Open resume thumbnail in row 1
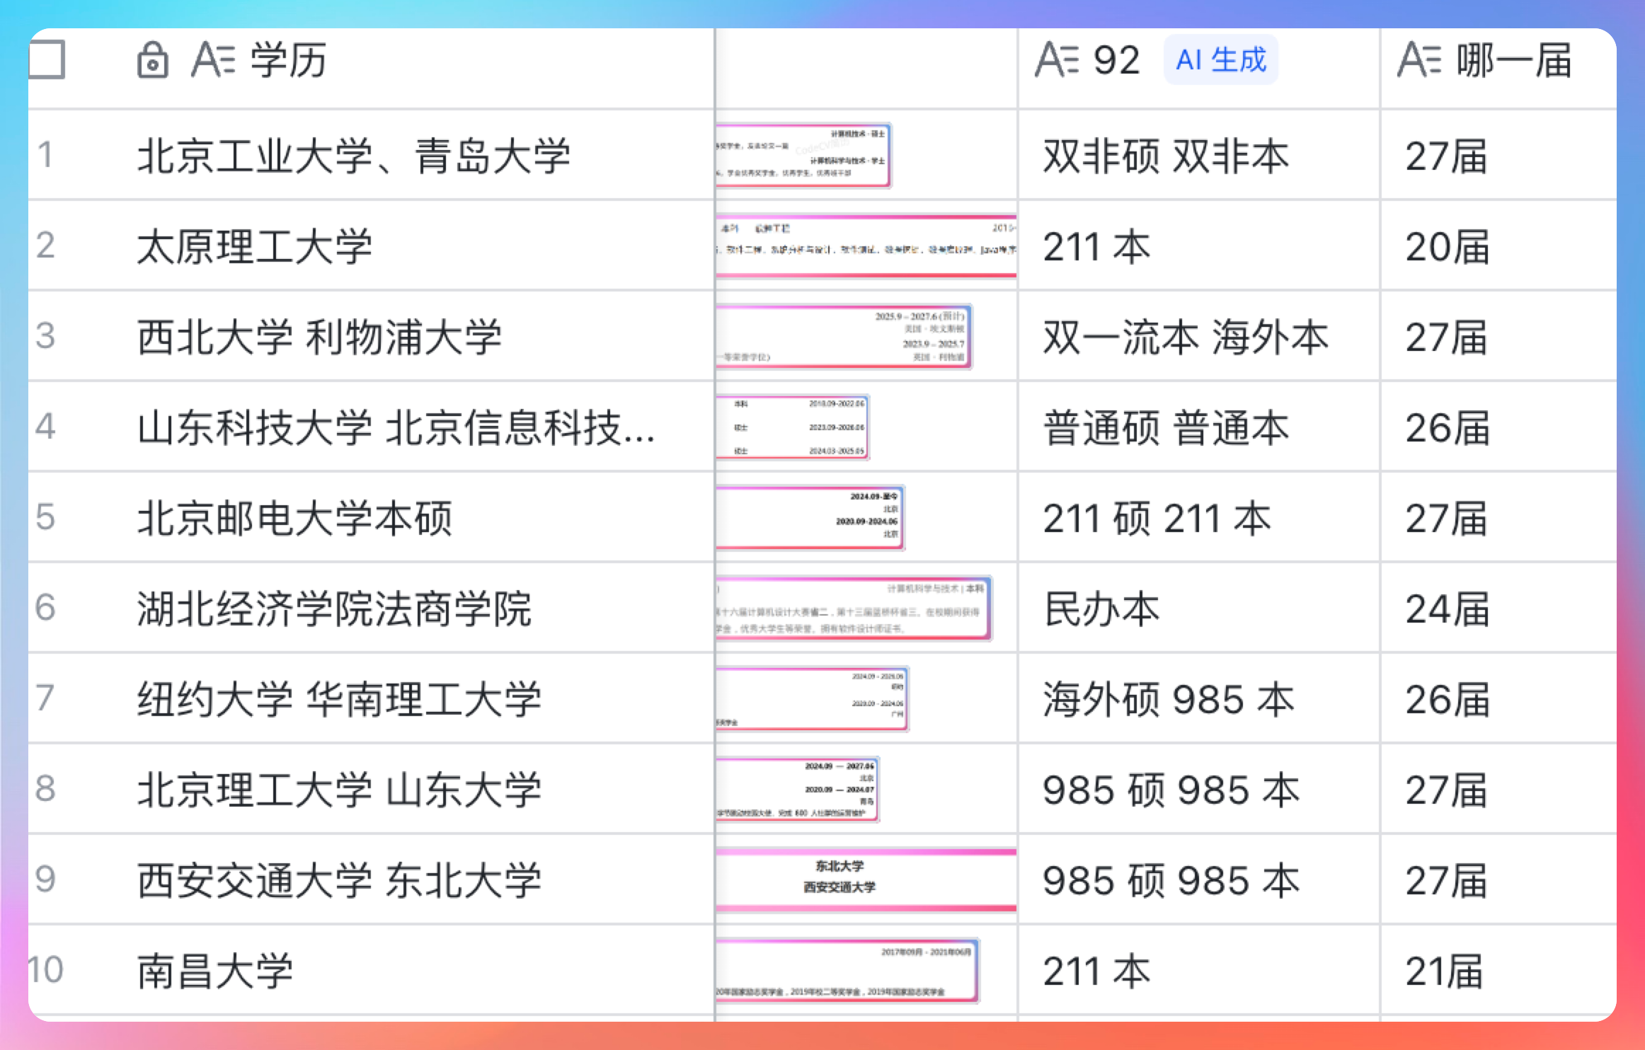The image size is (1645, 1050). click(x=803, y=155)
